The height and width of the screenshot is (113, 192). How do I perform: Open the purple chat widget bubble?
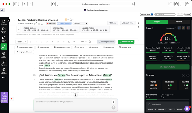(x=187, y=109)
